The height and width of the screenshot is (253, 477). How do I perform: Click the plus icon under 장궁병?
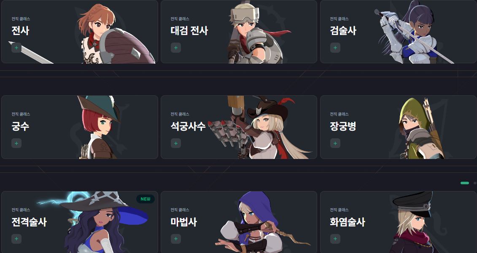pos(335,143)
